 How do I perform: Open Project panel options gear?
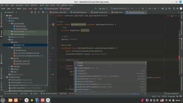(43, 12)
